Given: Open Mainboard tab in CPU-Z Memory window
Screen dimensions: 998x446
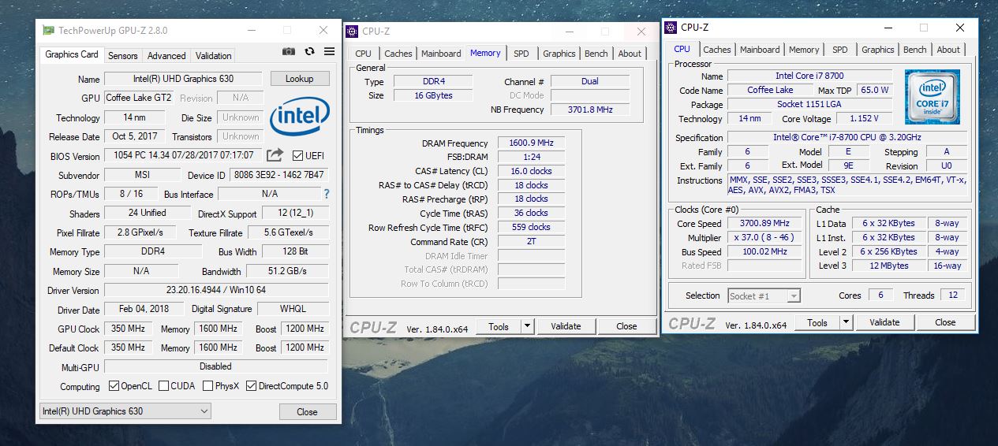Looking at the screenshot, I should click(441, 54).
